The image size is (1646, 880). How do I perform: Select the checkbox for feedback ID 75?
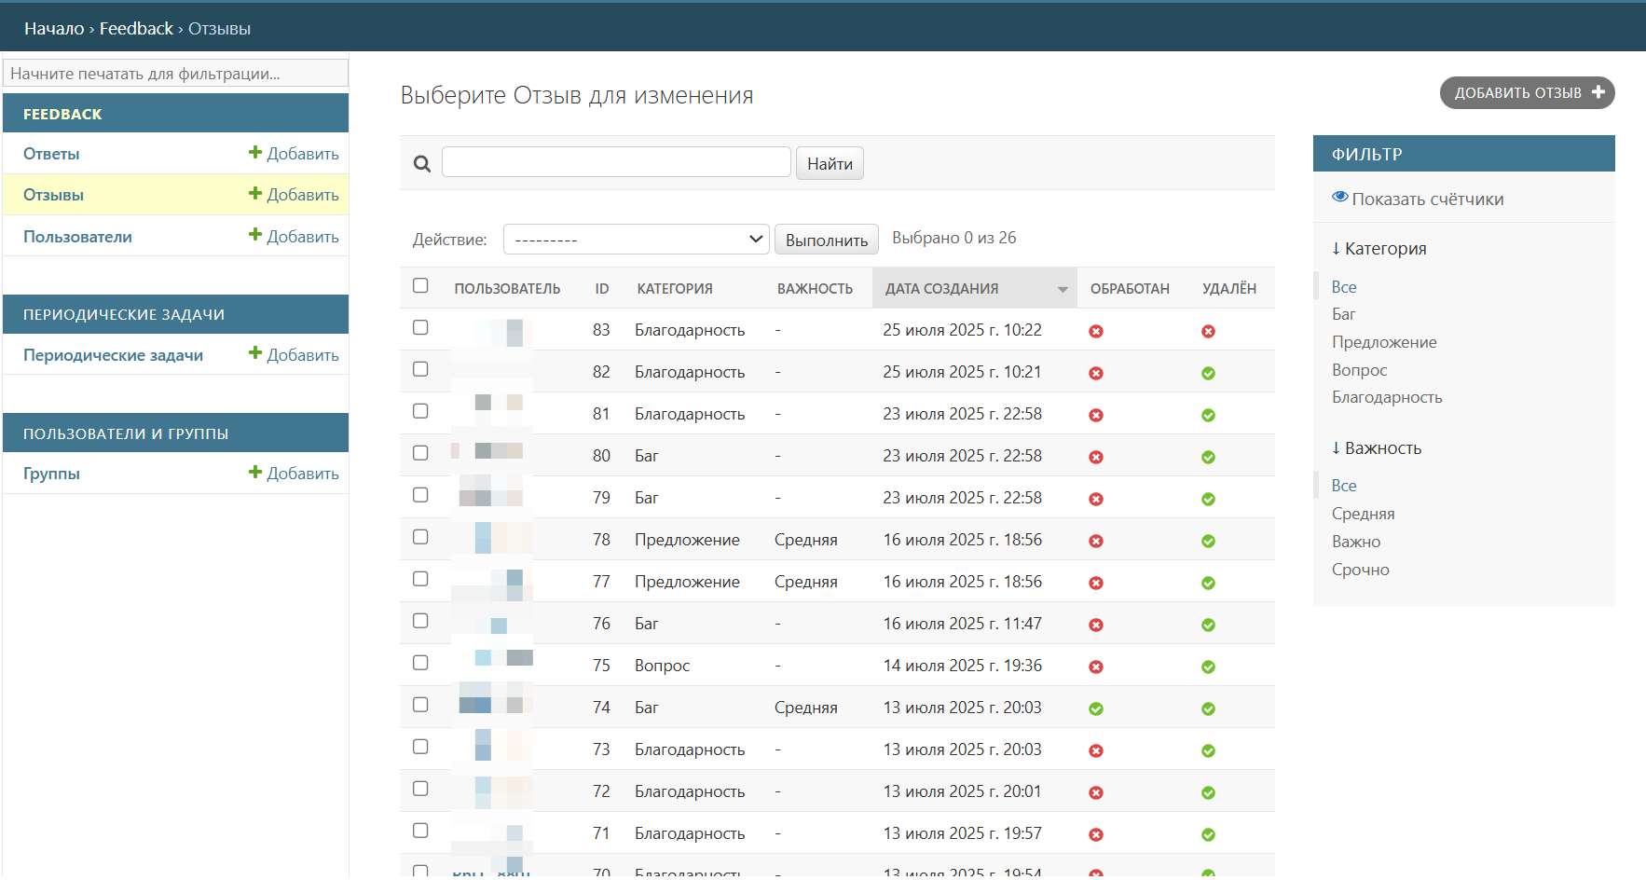[x=420, y=663]
